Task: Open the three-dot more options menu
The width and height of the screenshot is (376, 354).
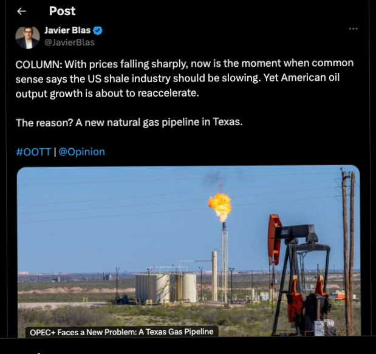Action: coord(353,29)
